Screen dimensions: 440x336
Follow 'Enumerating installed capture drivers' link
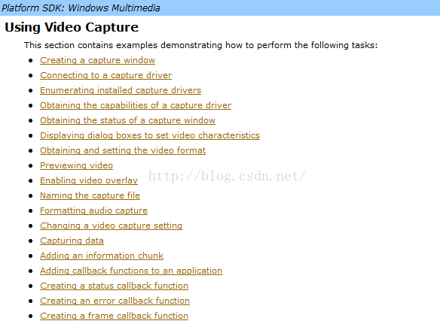pyautogui.click(x=121, y=90)
